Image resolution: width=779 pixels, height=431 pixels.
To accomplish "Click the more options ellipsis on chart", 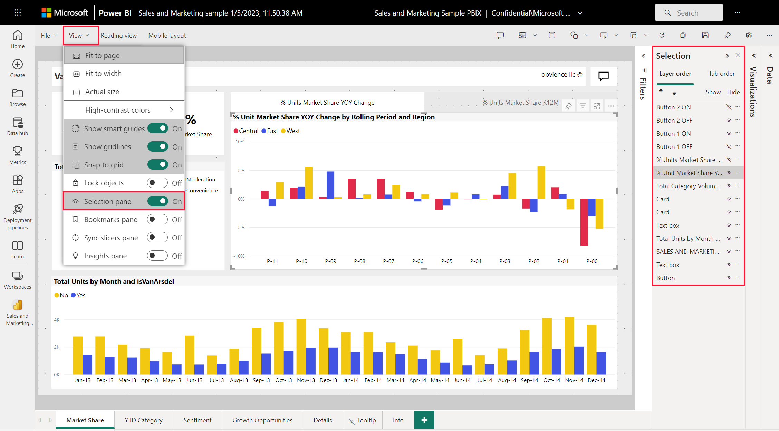I will (x=610, y=106).
